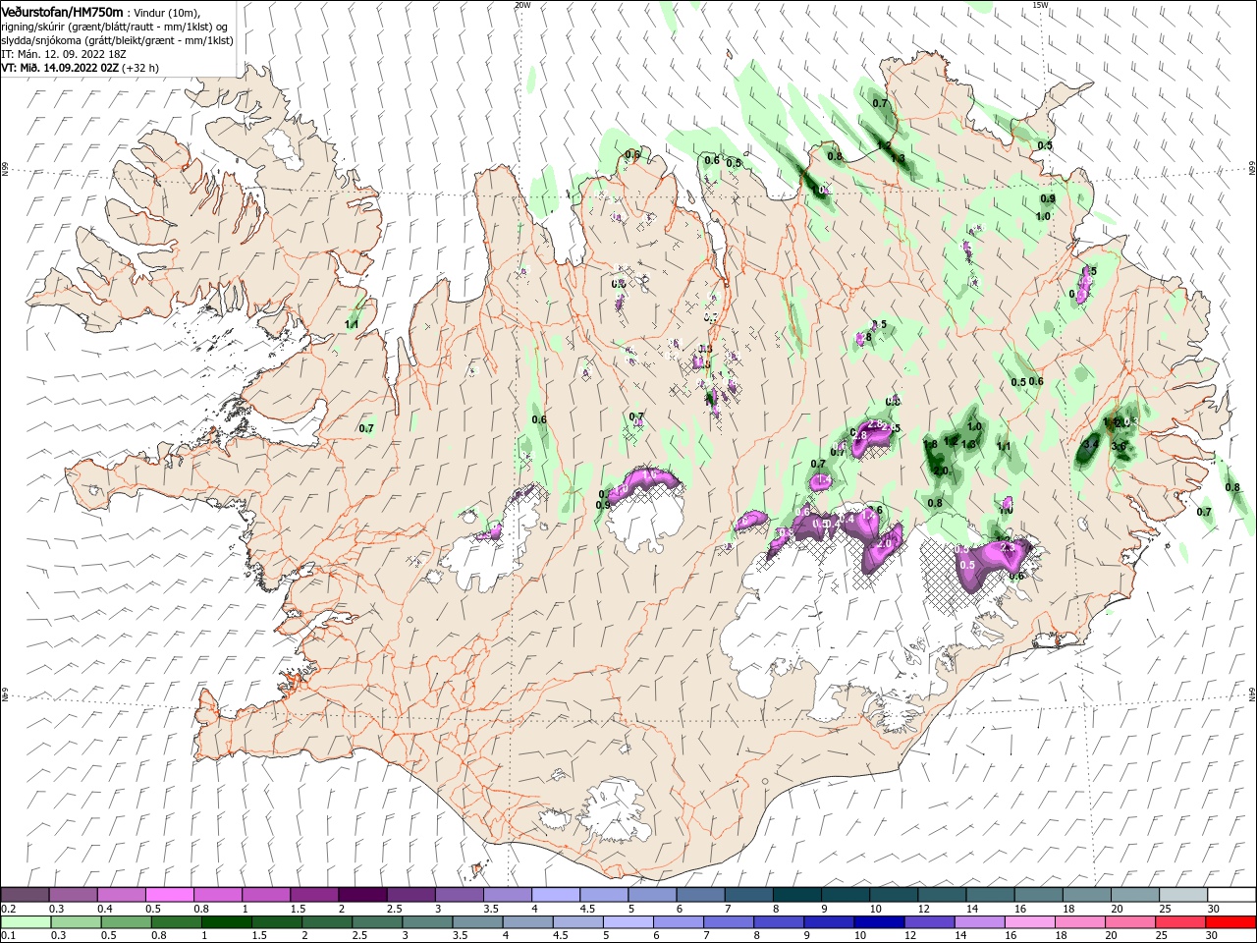Click the 0.1 label on bottom legend row
The width and height of the screenshot is (1257, 943).
[x=8, y=936]
